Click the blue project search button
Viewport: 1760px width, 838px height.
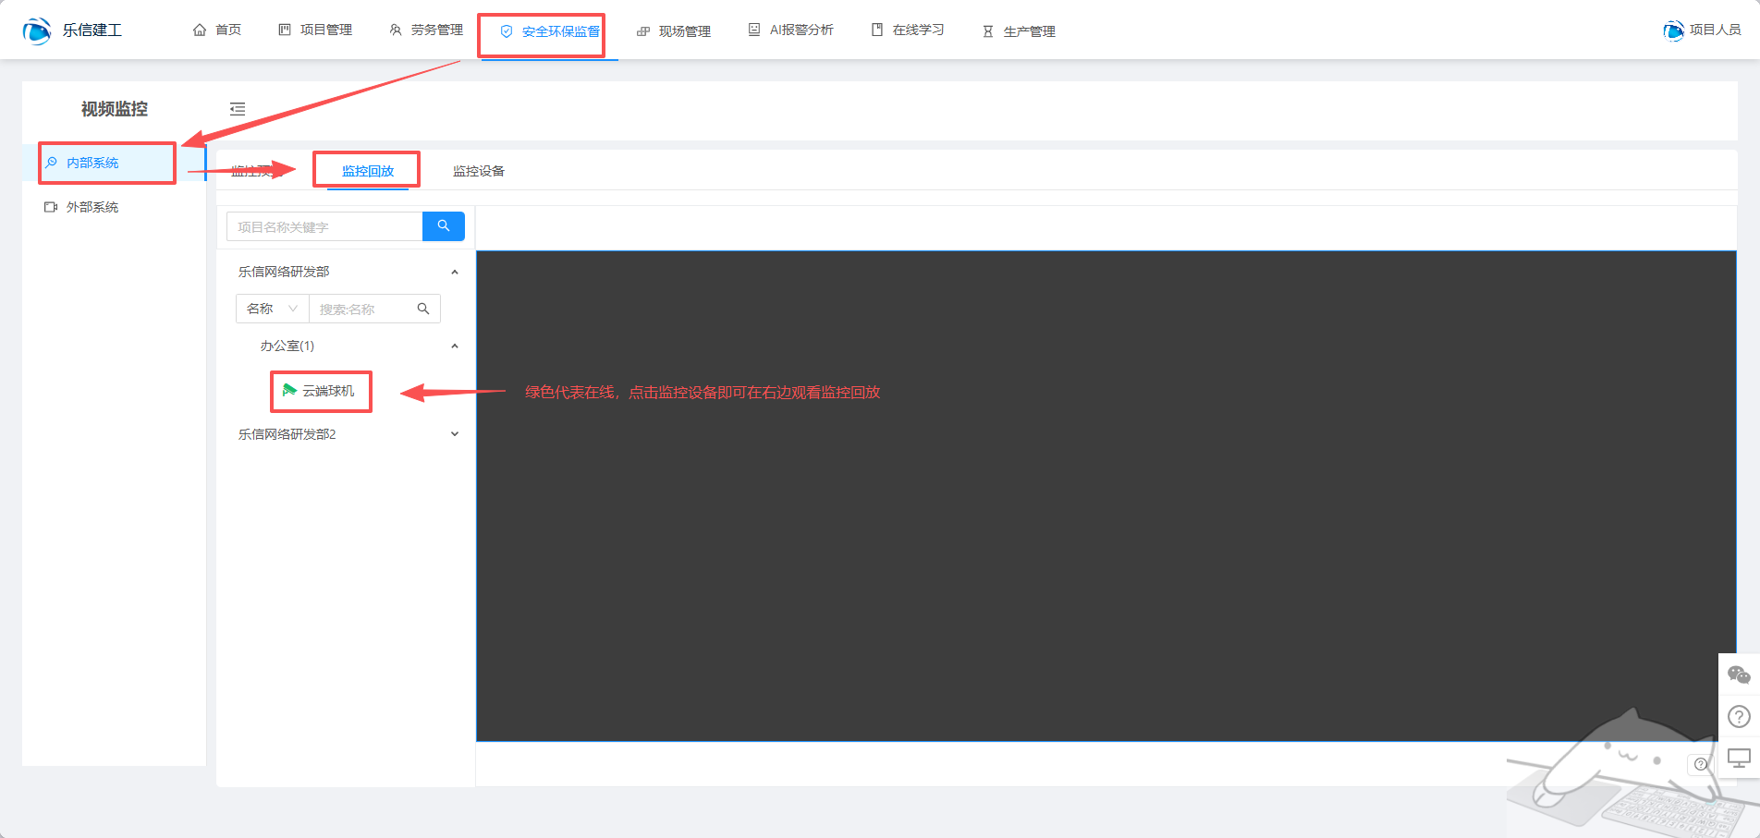tap(444, 226)
